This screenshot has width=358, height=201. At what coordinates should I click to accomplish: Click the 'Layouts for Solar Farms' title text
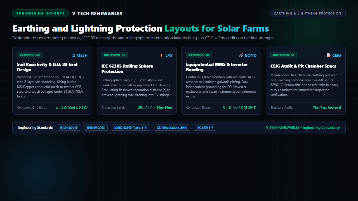pos(217,28)
